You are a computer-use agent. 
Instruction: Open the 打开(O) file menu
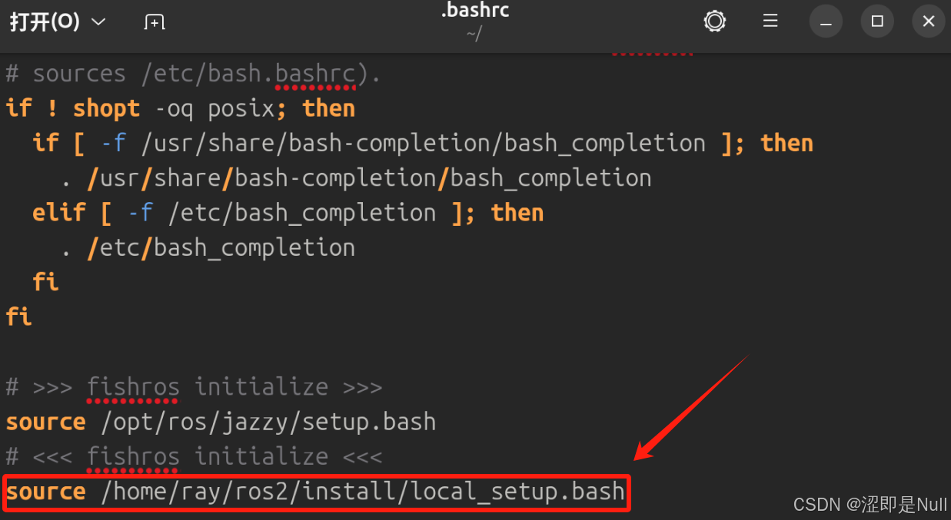(x=58, y=22)
